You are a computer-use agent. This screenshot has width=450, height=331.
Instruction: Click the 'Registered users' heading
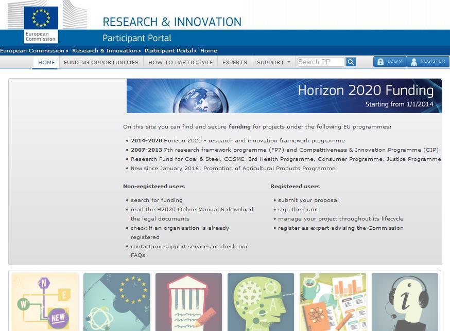295,186
